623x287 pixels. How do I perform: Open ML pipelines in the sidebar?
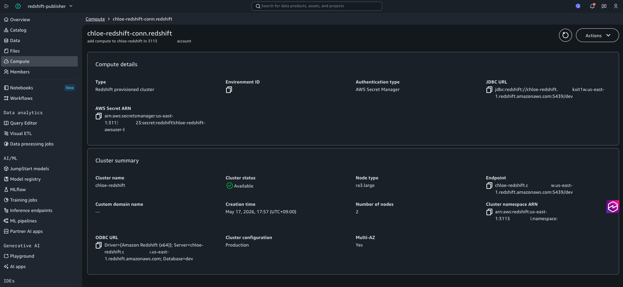[x=39, y=221]
